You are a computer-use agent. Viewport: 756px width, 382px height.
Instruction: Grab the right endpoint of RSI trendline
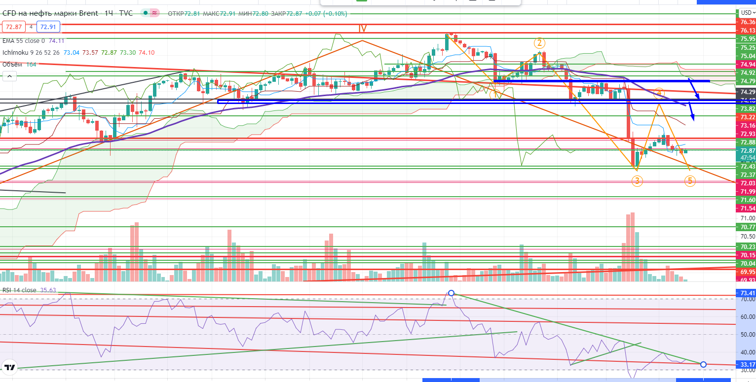[703, 364]
